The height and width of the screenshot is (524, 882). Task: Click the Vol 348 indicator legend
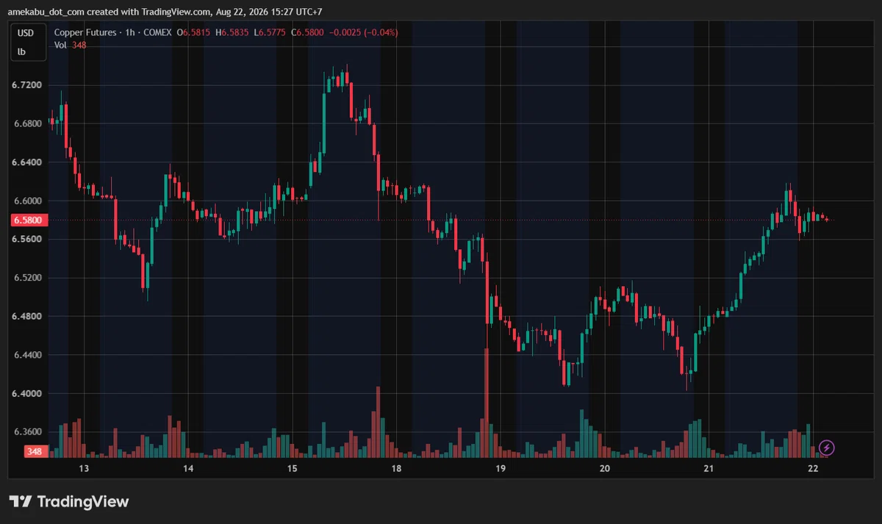point(71,46)
